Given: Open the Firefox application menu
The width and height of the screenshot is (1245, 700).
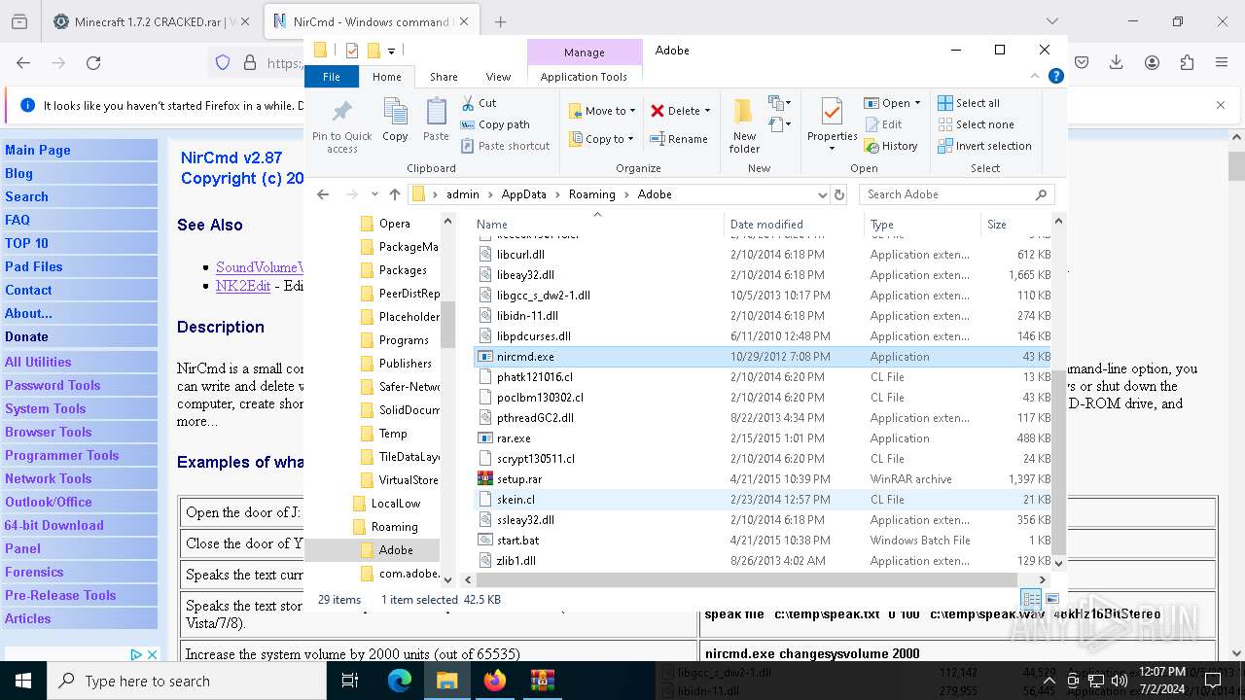Looking at the screenshot, I should [1222, 63].
